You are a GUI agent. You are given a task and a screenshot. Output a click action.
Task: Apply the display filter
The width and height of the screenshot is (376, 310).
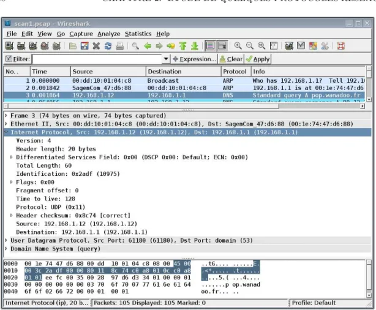pyautogui.click(x=258, y=59)
